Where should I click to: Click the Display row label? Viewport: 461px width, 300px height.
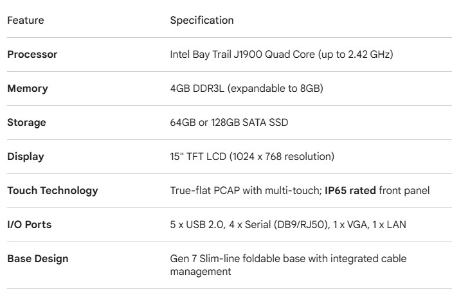point(25,157)
